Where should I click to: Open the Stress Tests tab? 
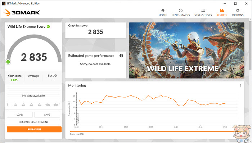pyautogui.click(x=203, y=13)
